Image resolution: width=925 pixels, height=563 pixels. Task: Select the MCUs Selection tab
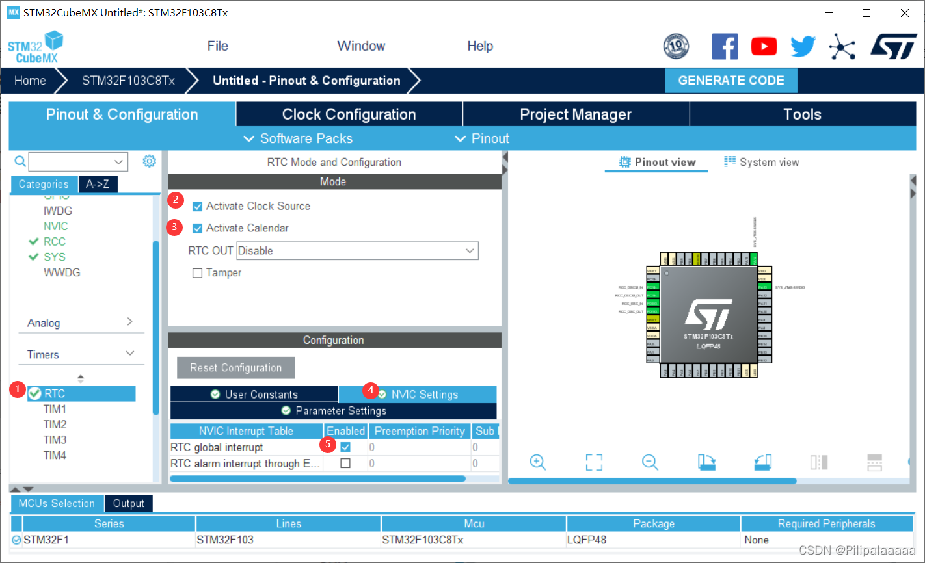[x=57, y=503]
